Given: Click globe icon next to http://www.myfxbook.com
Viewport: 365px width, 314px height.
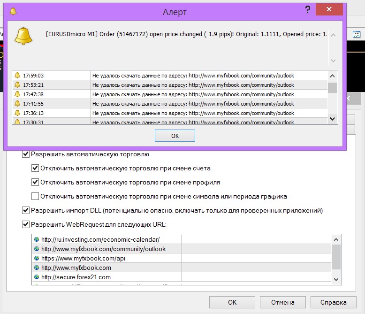Looking at the screenshot, I should (37, 268).
